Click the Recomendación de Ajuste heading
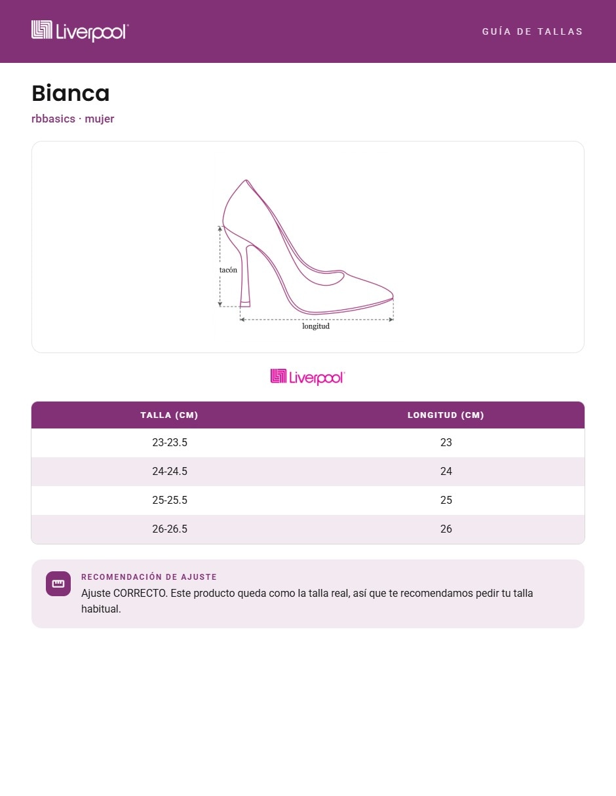This screenshot has width=616, height=796. coord(149,577)
